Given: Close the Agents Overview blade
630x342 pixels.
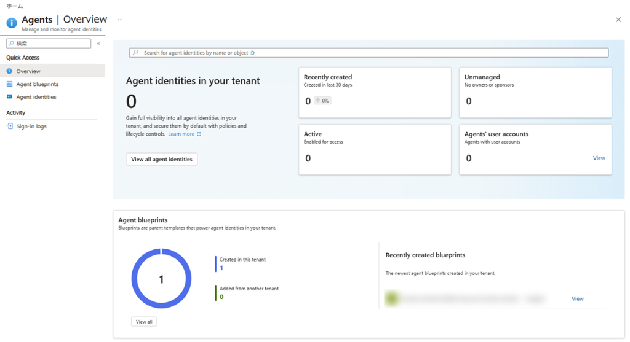Looking at the screenshot, I should 618,20.
